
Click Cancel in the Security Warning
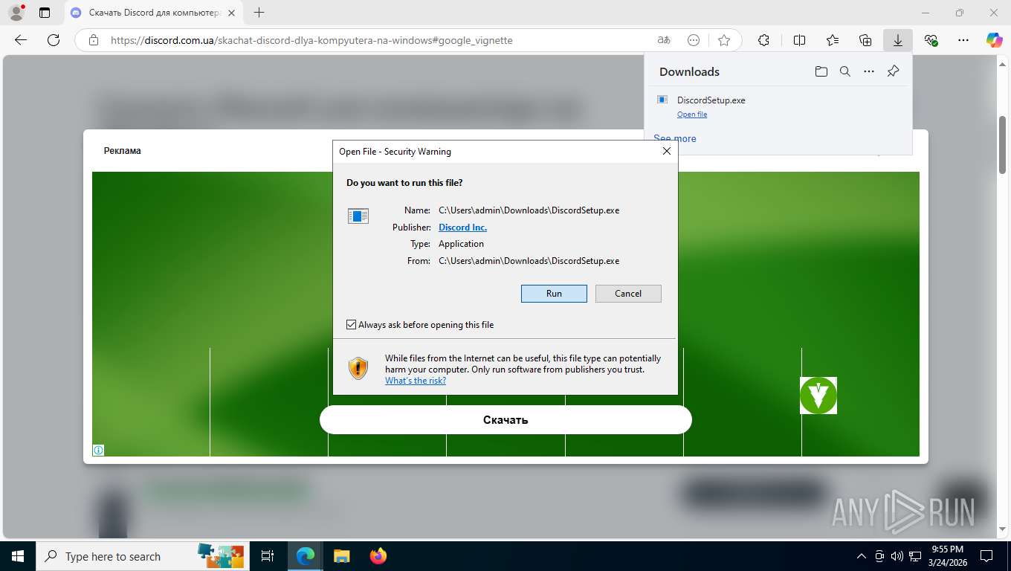point(628,294)
